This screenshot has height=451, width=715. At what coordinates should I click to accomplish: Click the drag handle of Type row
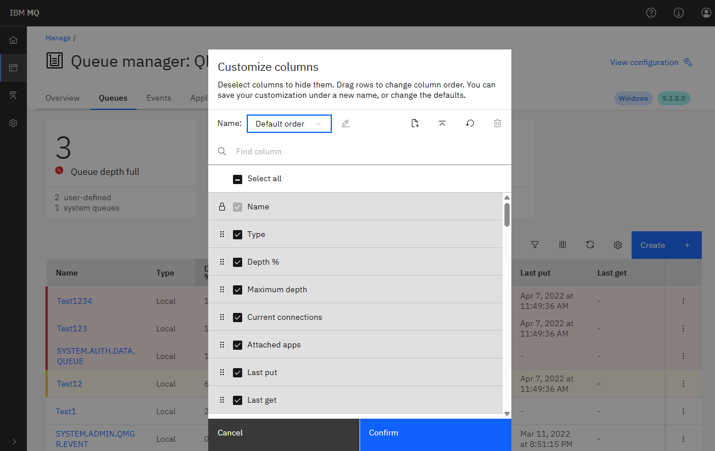(222, 234)
